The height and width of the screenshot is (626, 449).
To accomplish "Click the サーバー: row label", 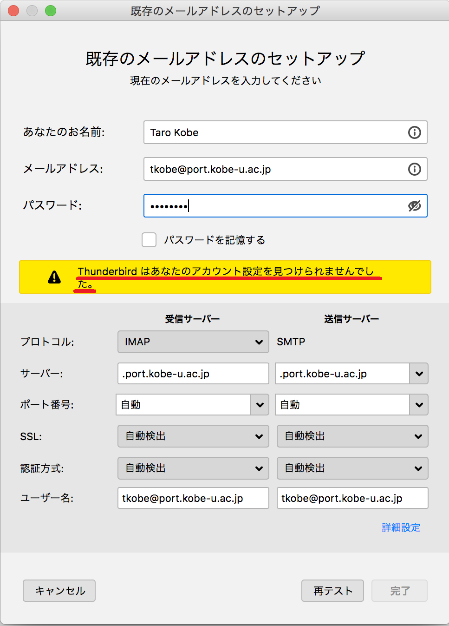I will click(x=42, y=374).
